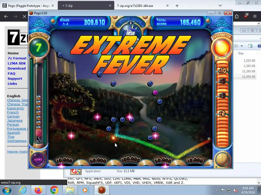261x195 pixels.
Task: Click the Fevermeter orange orb
Action: tap(222, 48)
